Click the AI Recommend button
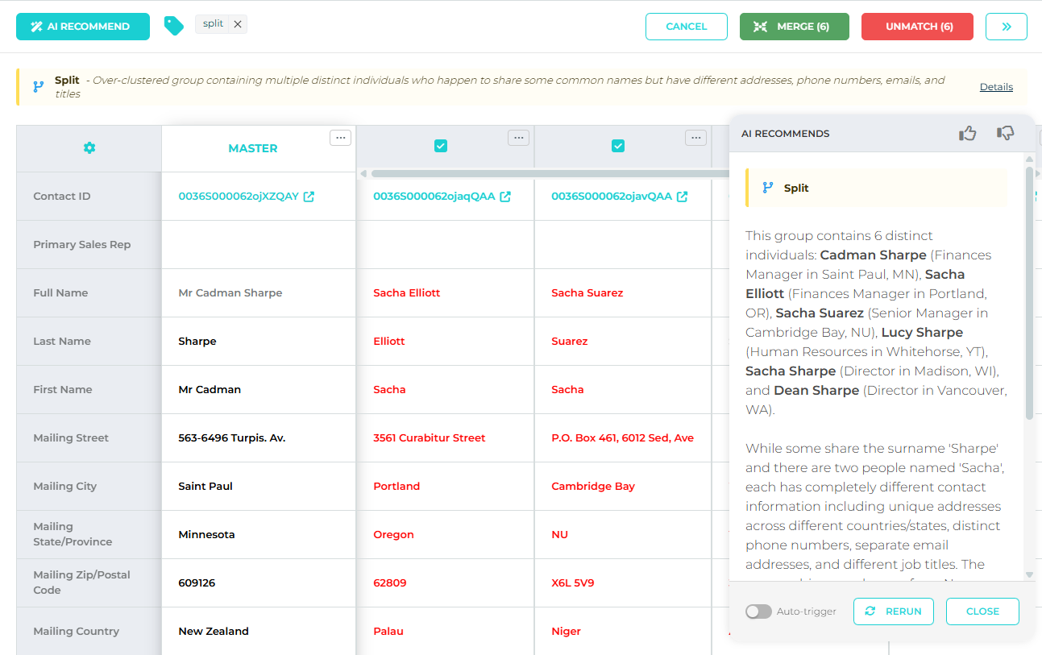 pyautogui.click(x=83, y=27)
